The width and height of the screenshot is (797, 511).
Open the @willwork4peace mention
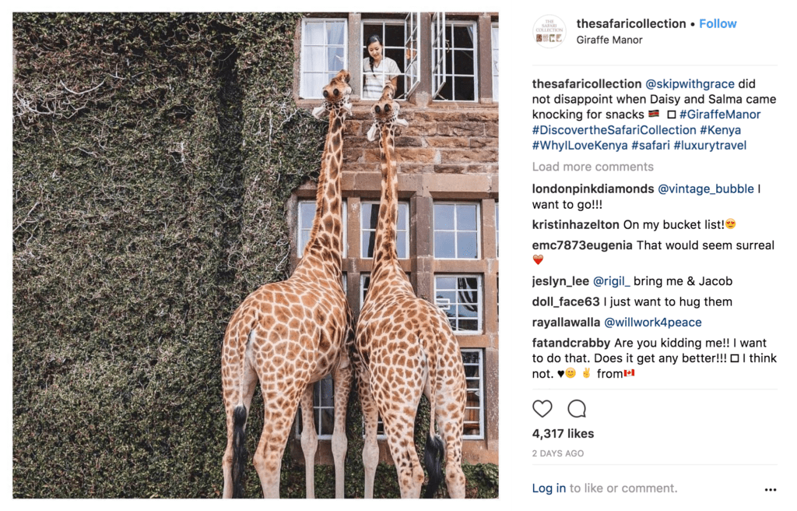653,322
